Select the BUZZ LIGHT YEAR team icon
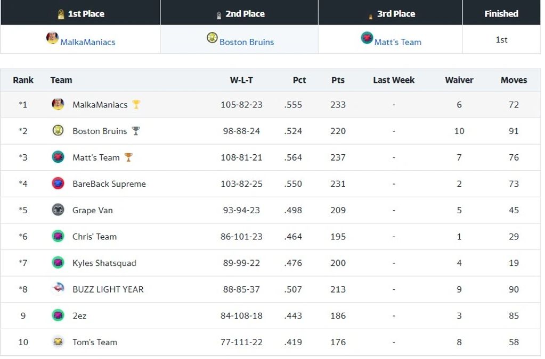Viewport: 545px width, 359px height. (x=58, y=289)
